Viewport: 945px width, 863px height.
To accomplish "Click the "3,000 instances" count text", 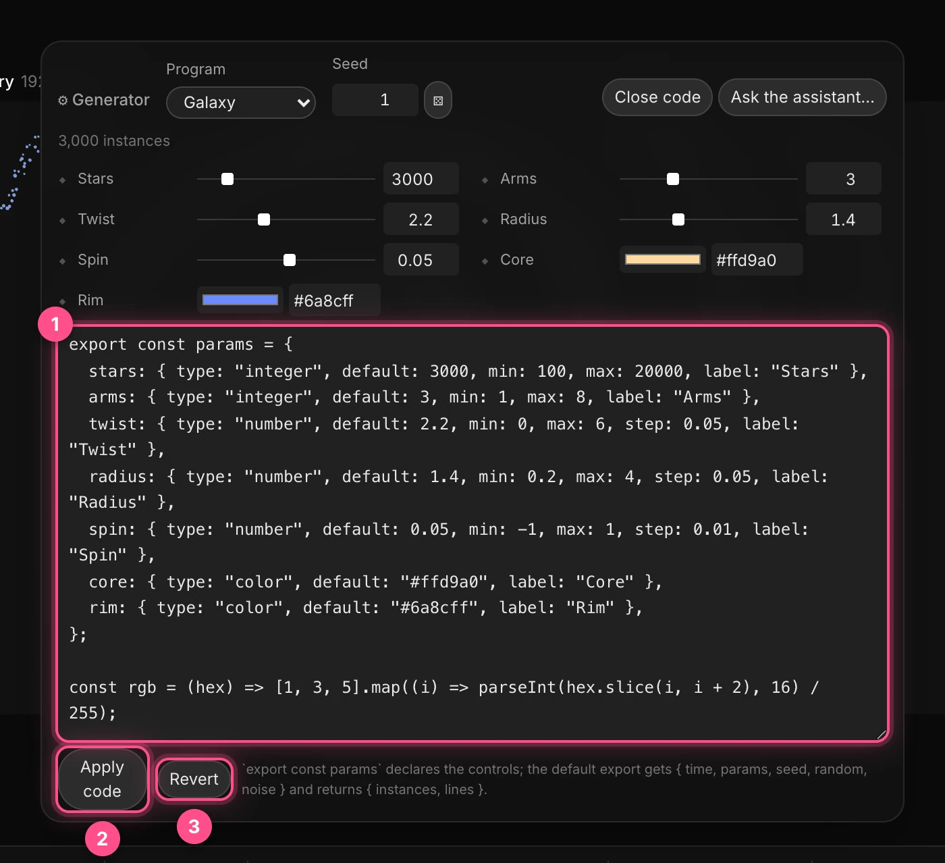I will [114, 140].
